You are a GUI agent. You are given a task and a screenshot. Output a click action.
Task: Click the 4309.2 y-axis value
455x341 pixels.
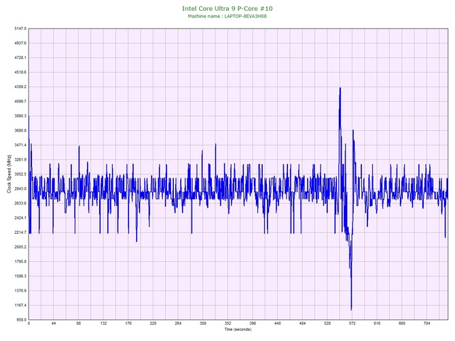tap(20, 87)
